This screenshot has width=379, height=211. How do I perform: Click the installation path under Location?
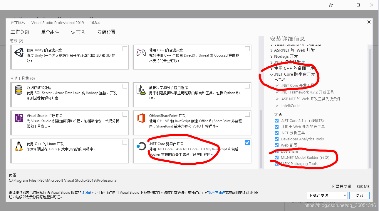63,181
